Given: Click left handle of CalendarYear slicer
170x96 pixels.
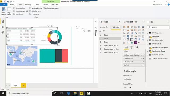Looking at the screenshot, I should (x=84, y=31).
